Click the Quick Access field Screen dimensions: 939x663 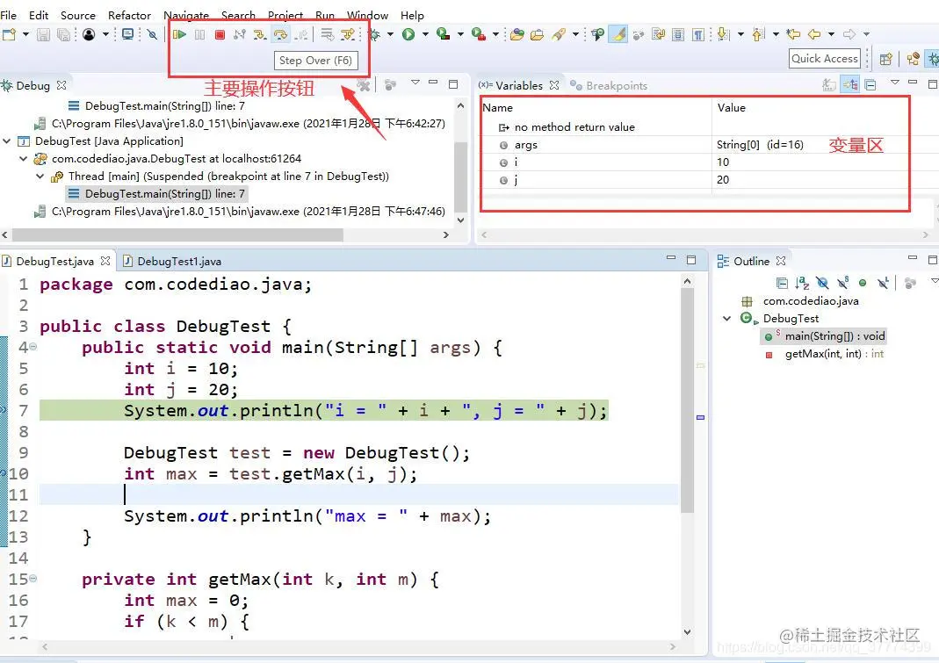(x=825, y=59)
